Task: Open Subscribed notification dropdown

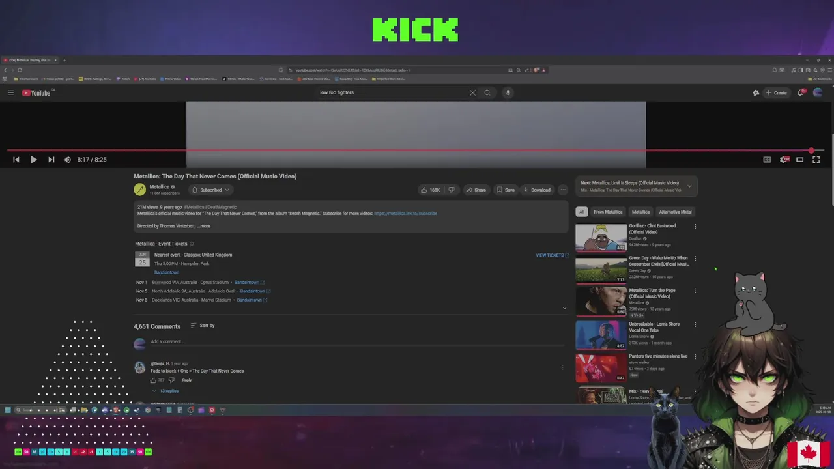Action: click(x=210, y=190)
